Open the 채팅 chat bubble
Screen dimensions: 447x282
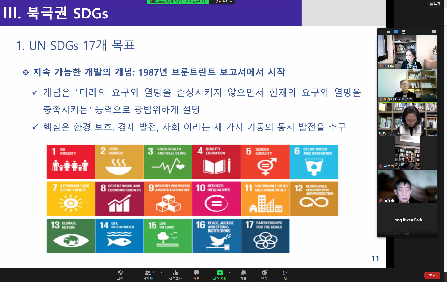[x=196, y=275]
